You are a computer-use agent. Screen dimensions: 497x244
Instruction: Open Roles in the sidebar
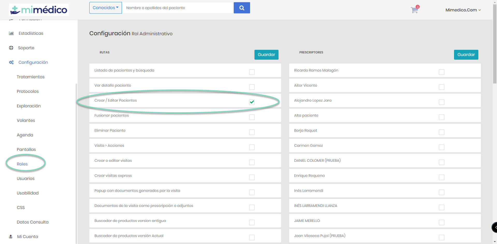tap(22, 164)
